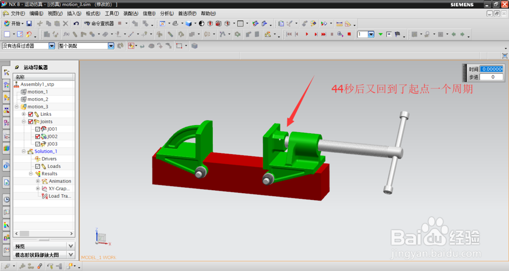Select the shaded cube display style icon

click(189, 23)
